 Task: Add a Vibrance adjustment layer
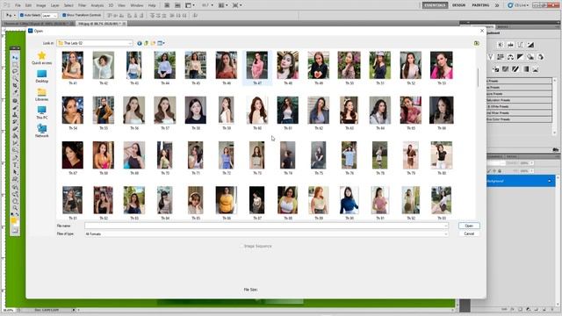pos(490,57)
